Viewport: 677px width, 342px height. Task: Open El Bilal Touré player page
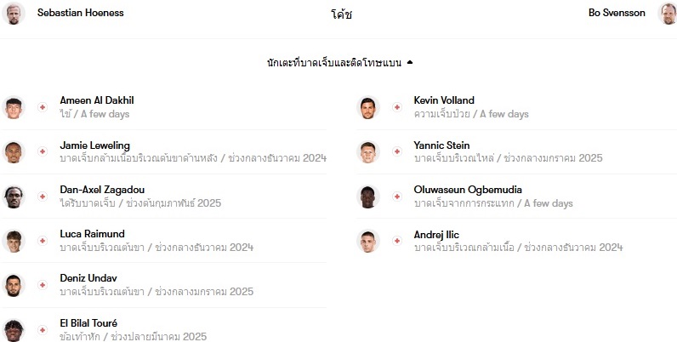88,323
